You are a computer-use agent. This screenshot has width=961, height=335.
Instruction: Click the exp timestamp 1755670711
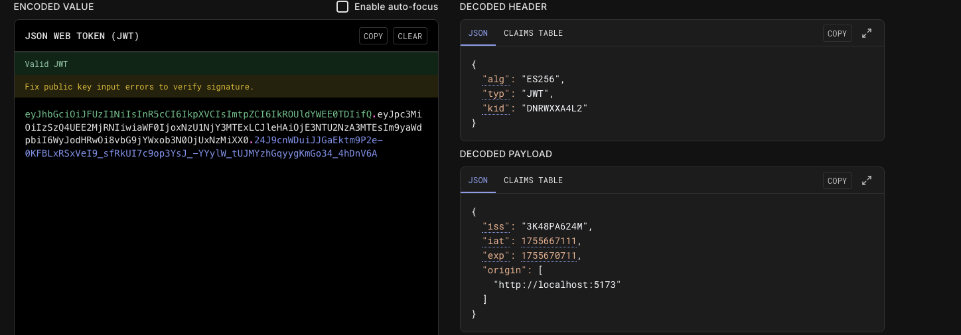click(549, 255)
